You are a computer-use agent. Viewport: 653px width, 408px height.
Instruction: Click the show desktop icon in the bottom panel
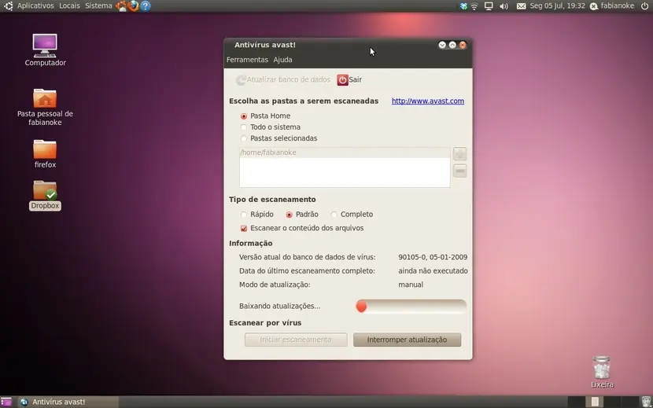pyautogui.click(x=6, y=402)
